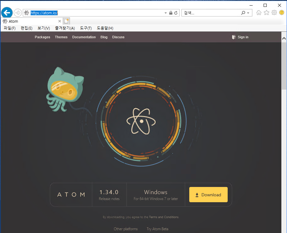Viewport: 287px width, 233px height.
Task: Click the search magnifier icon
Action: (243, 13)
